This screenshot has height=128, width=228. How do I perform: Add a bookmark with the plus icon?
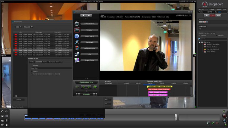(x=200, y=22)
